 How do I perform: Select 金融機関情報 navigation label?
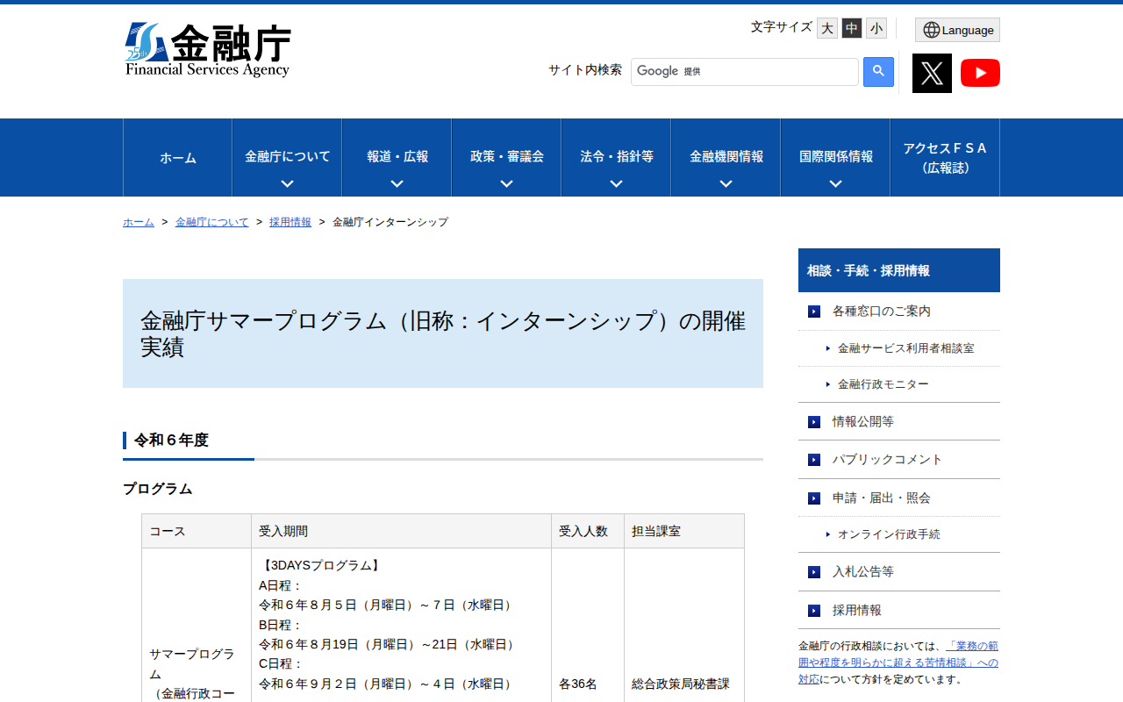726,156
